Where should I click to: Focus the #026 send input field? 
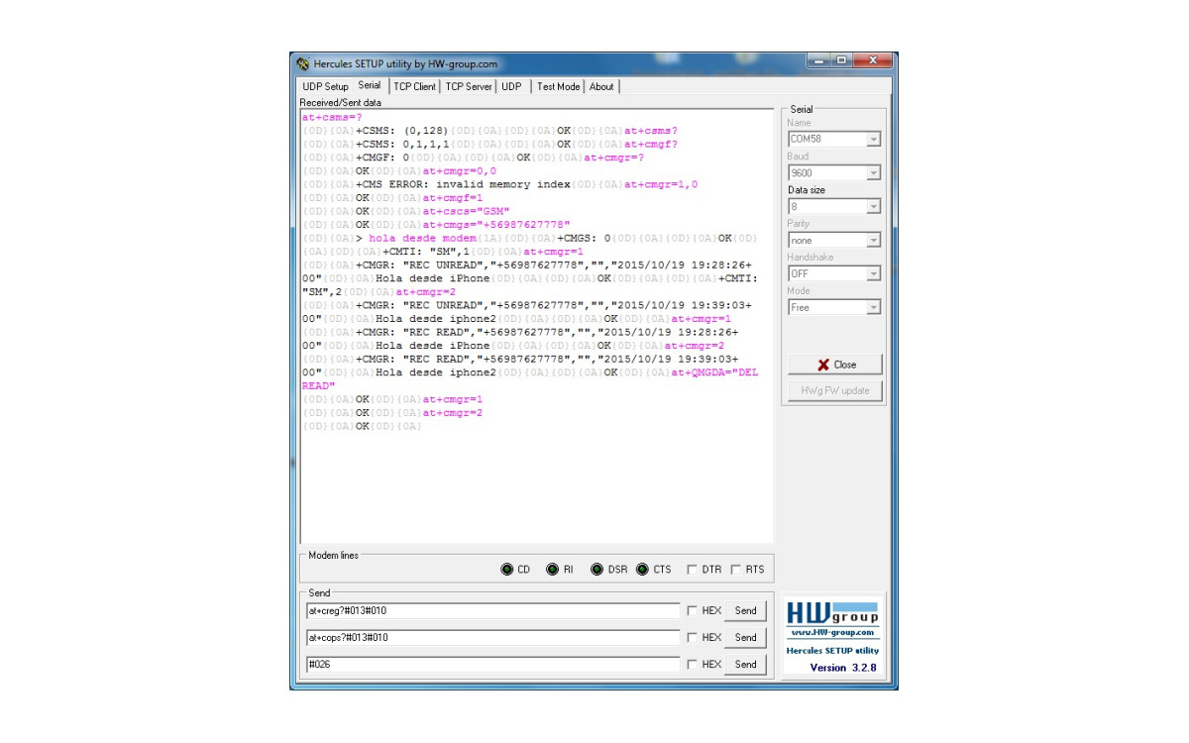click(x=492, y=665)
